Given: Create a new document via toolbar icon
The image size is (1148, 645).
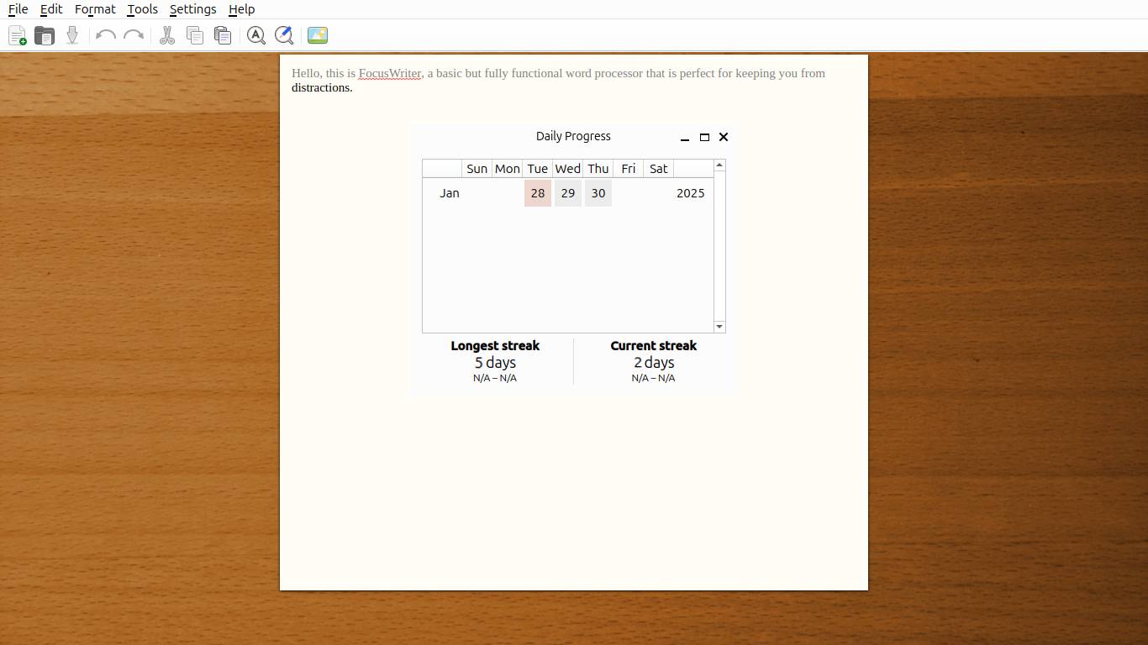Looking at the screenshot, I should click(17, 35).
